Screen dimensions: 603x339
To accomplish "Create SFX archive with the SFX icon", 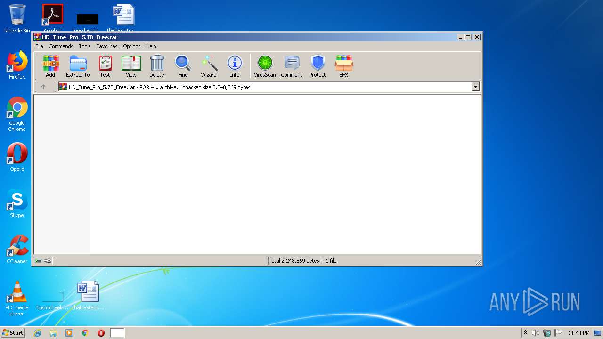I will click(x=344, y=66).
